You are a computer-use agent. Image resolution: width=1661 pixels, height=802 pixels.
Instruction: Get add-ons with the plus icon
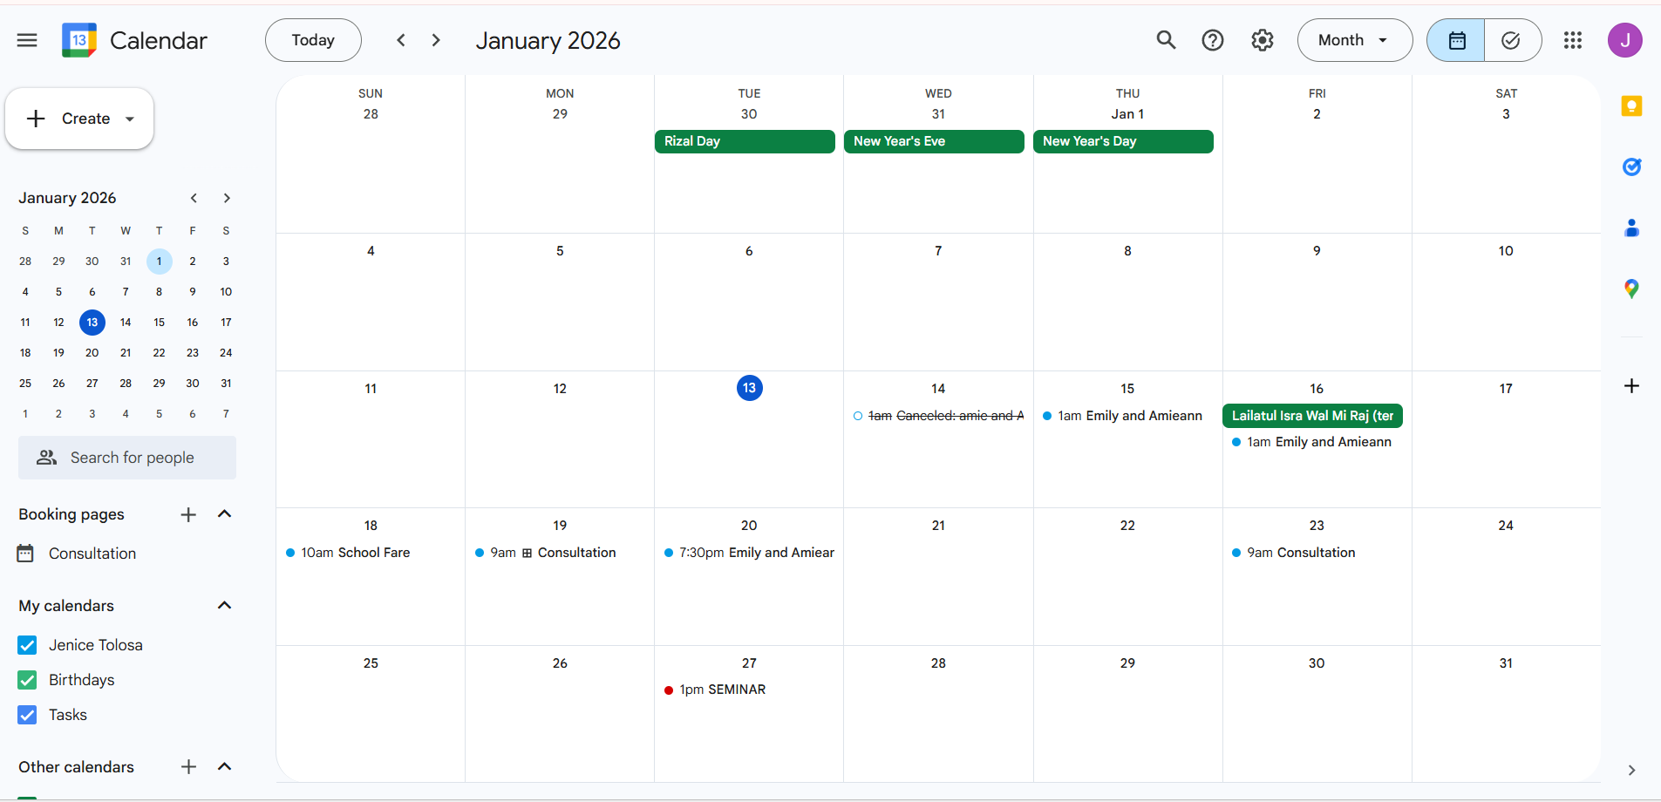click(x=1631, y=386)
